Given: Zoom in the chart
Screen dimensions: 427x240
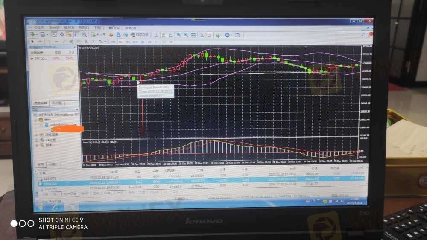Looking at the screenshot, I should tap(178, 35).
